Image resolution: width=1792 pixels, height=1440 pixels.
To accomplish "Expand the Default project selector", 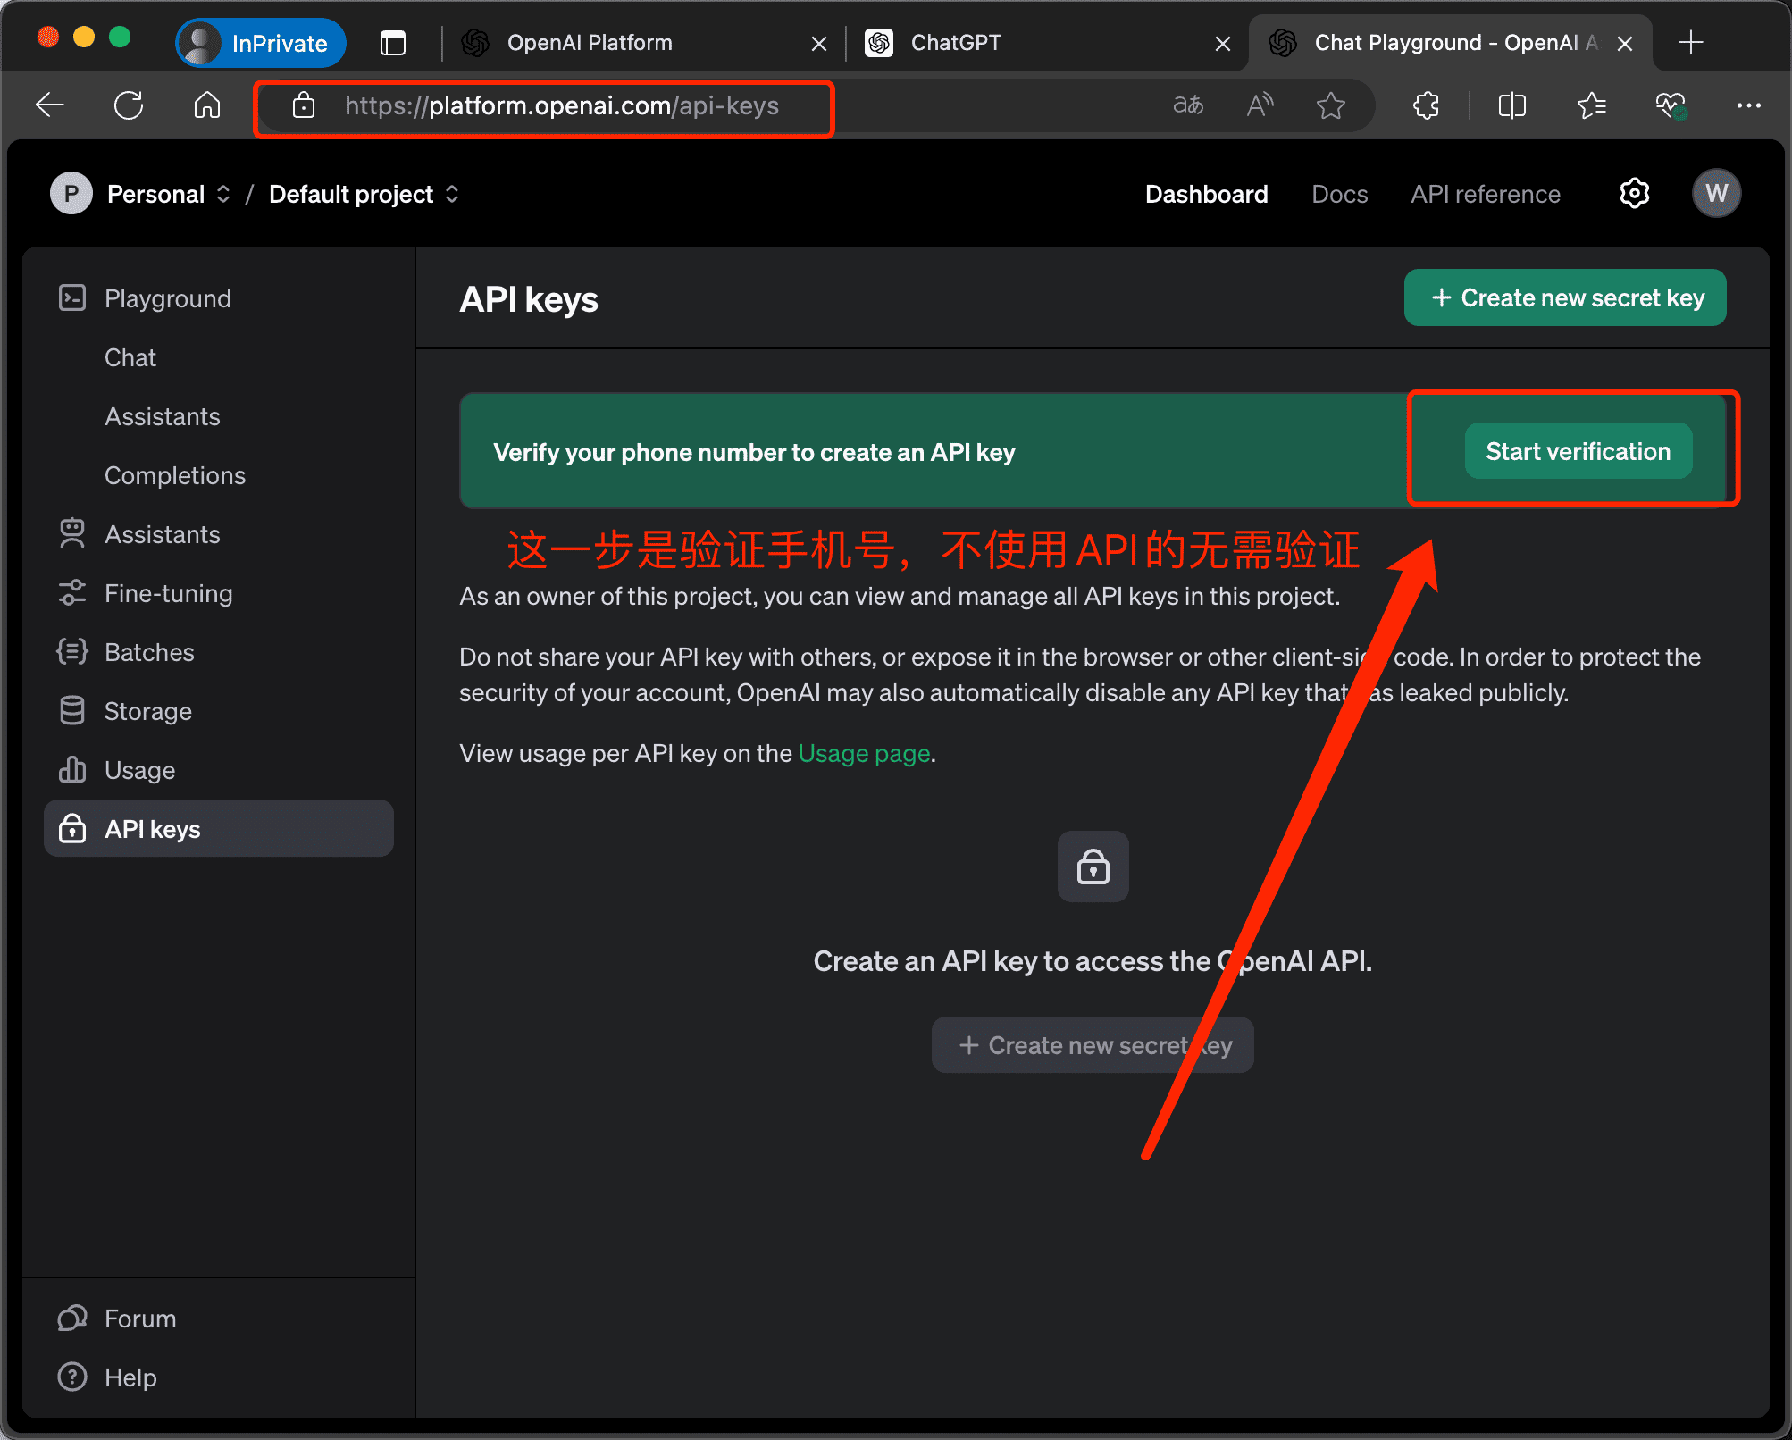I will 364,194.
